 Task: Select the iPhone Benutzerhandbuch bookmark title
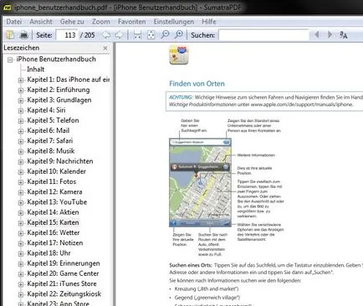tap(56, 59)
